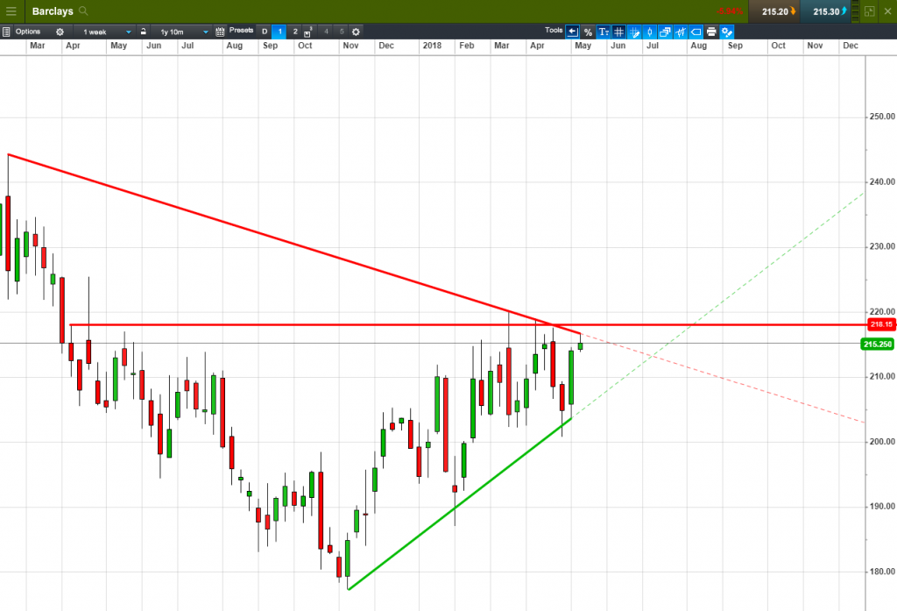Toggle the chart gridlines tool
Image resolution: width=897 pixels, height=611 pixels.
(x=619, y=32)
